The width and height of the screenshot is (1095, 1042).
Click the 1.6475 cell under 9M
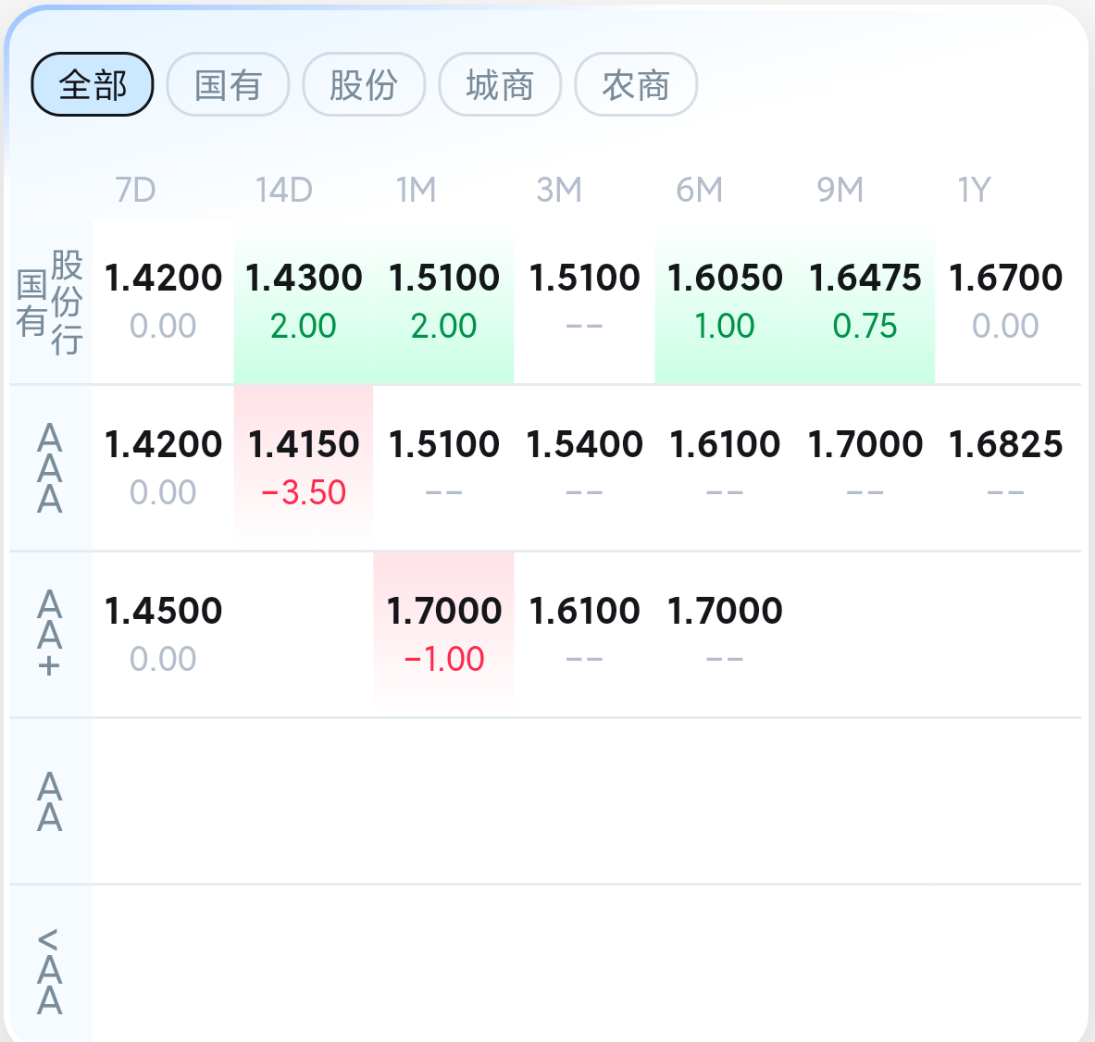865,300
